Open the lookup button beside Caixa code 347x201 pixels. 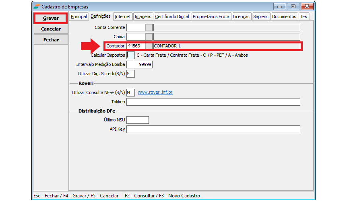[x=149, y=37]
